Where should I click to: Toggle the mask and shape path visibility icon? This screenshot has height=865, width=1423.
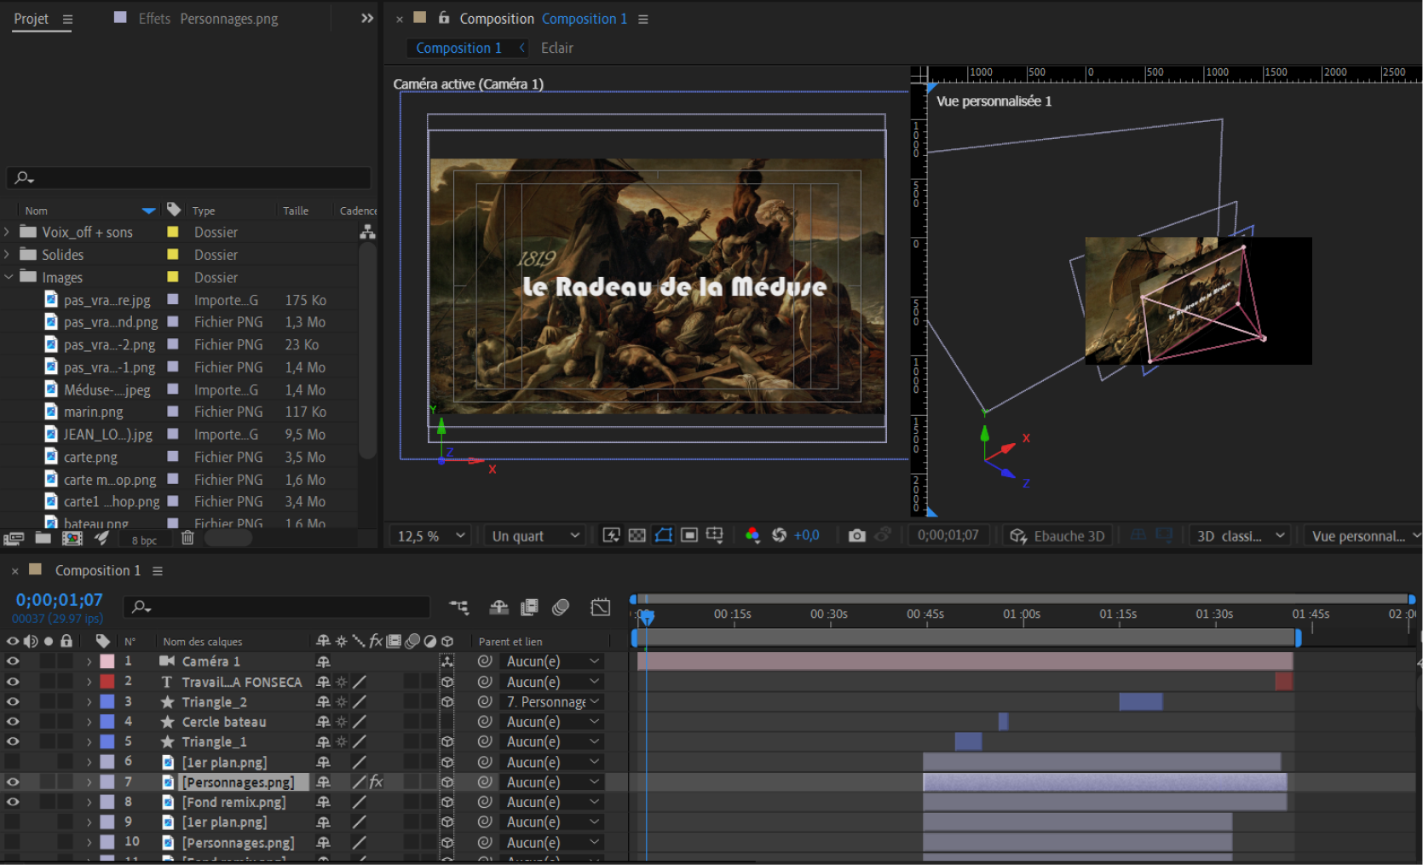(663, 535)
